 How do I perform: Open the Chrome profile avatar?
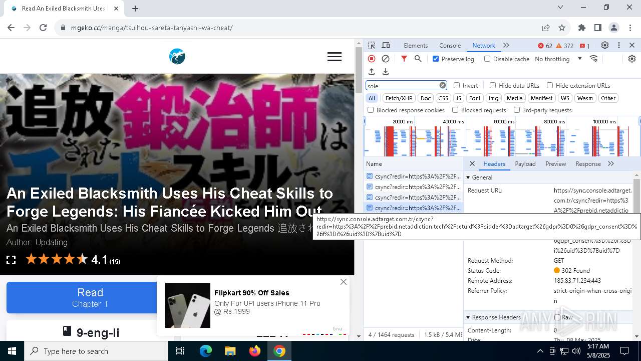pos(614,28)
